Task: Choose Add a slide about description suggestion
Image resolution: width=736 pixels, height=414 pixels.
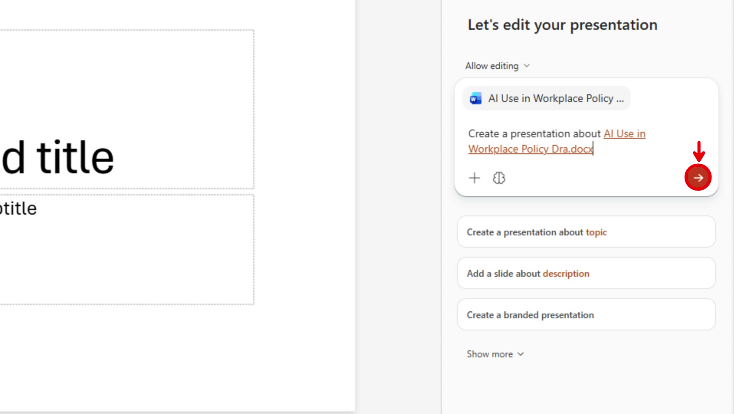Action: pos(586,273)
